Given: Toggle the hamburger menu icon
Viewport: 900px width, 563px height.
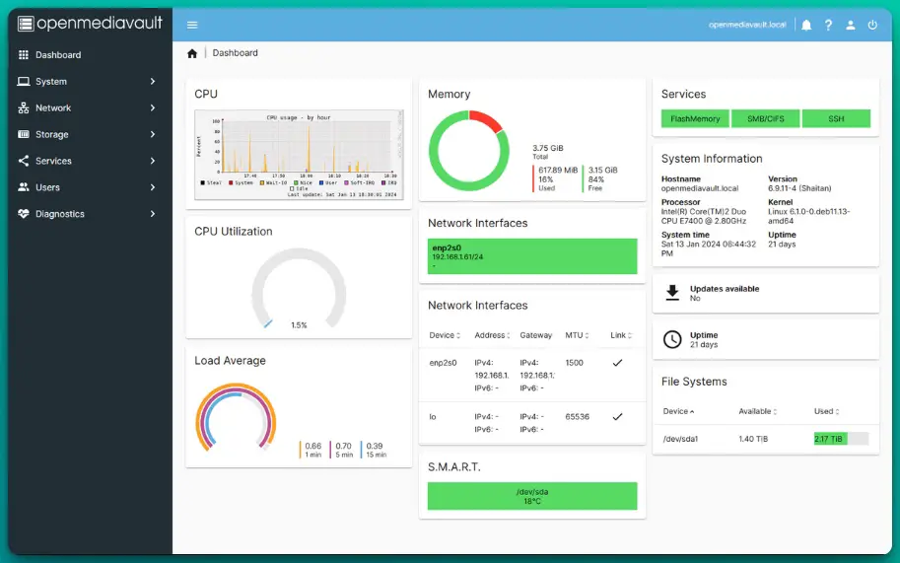Looking at the screenshot, I should [192, 25].
